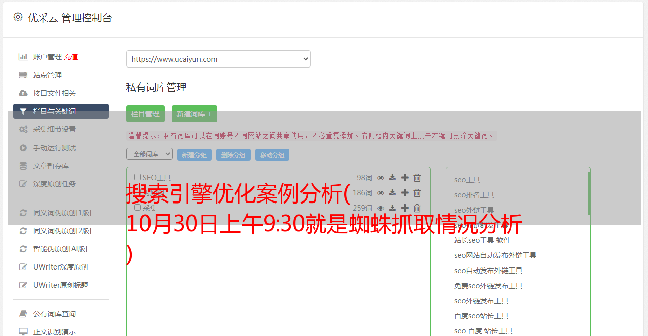Click the funnel icon in 栏目与关键词
Image resolution: width=648 pixels, height=336 pixels.
(x=23, y=111)
